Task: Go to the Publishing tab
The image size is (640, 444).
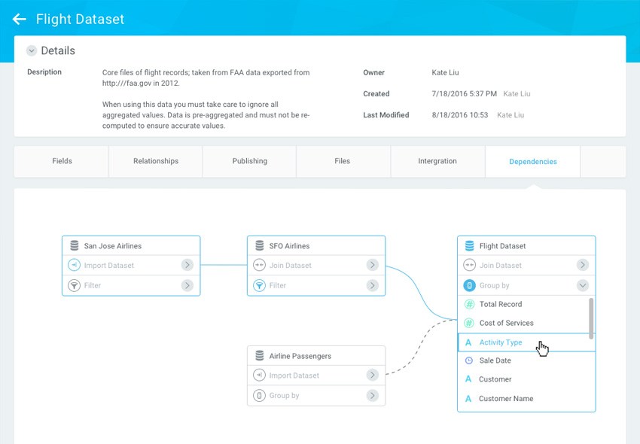Action: (249, 161)
